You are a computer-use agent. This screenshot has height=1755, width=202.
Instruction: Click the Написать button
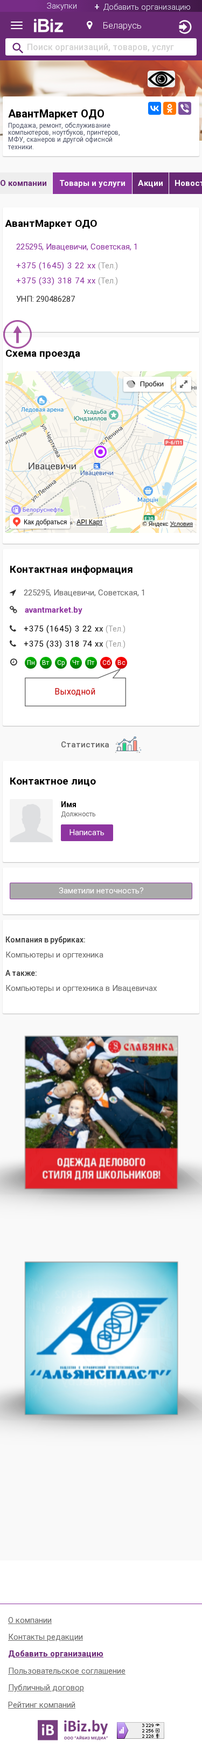click(86, 833)
